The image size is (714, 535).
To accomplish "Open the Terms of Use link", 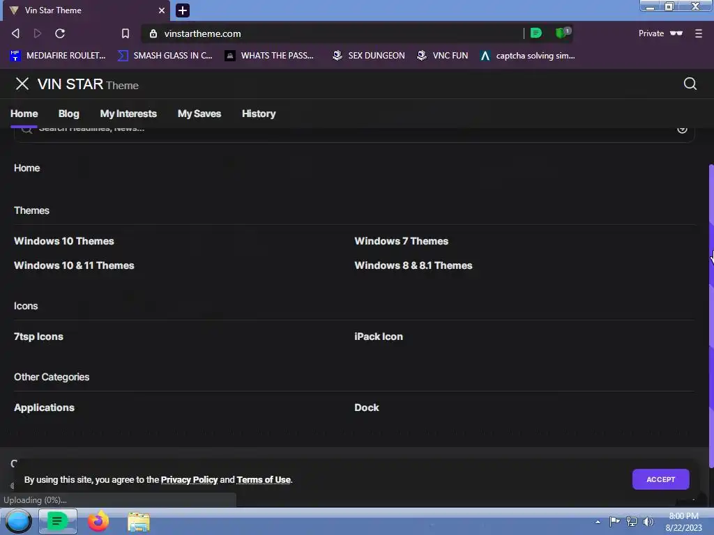I will coord(264,480).
